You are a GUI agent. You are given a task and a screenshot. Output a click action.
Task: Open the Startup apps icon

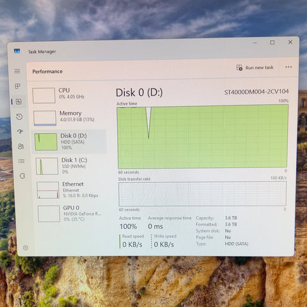pos(20,131)
